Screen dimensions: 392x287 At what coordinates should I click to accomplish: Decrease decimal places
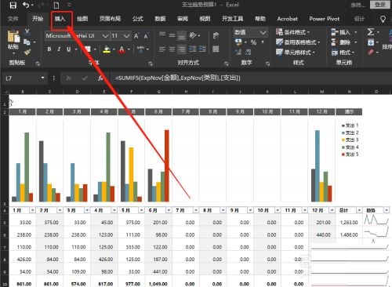(x=248, y=52)
